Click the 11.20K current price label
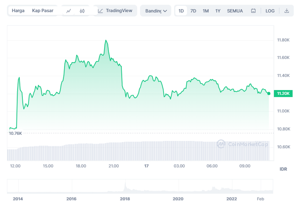The width and height of the screenshot is (297, 208). click(283, 94)
